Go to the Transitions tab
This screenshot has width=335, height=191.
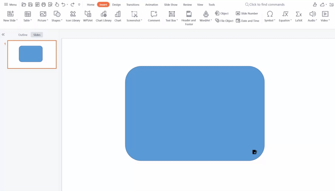coord(133,4)
